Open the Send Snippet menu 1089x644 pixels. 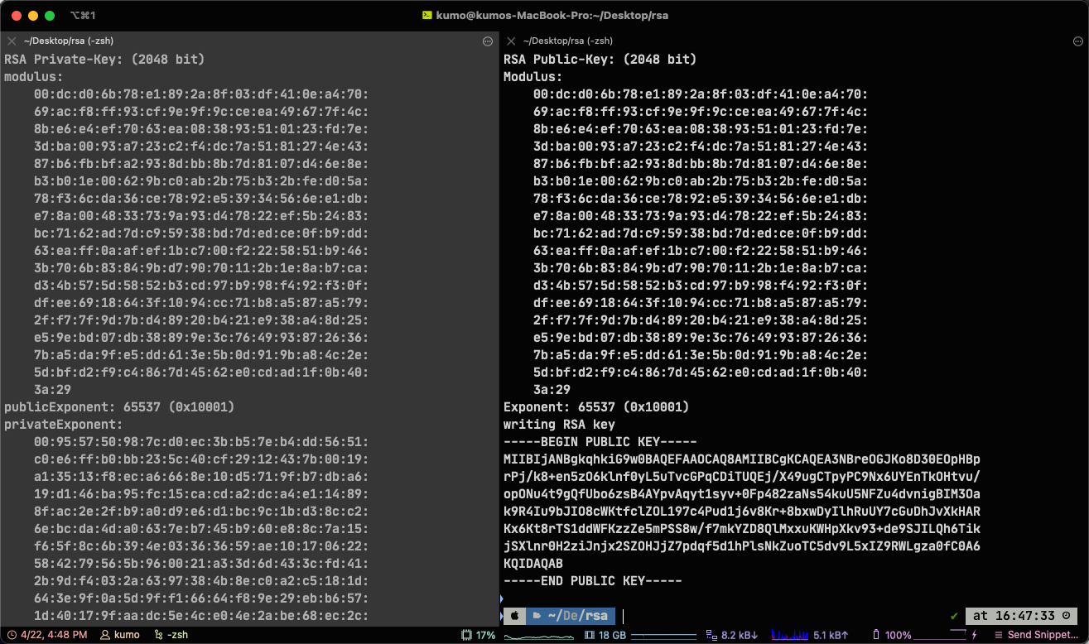coord(1038,635)
